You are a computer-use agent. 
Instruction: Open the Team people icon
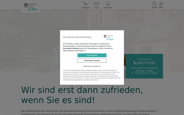tap(97, 4)
